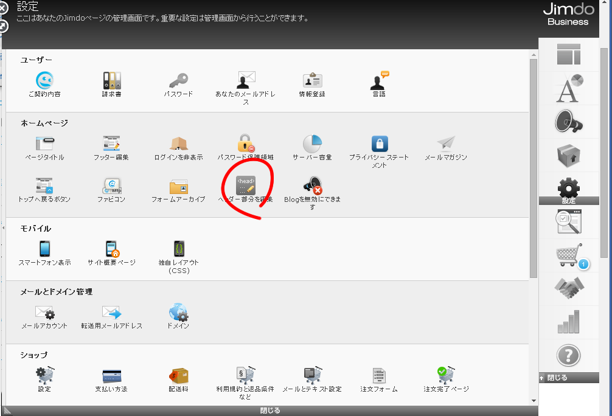This screenshot has width=612, height=416.
Task: Open パスワード key icon
Action: point(178,80)
